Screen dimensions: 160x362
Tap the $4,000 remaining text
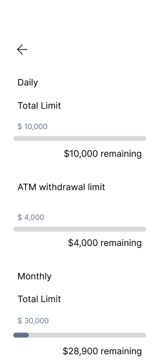click(x=105, y=243)
